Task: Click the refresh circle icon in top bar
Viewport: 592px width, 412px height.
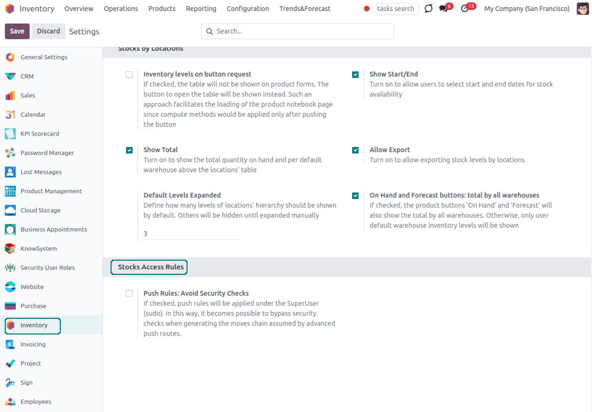Action: (429, 9)
